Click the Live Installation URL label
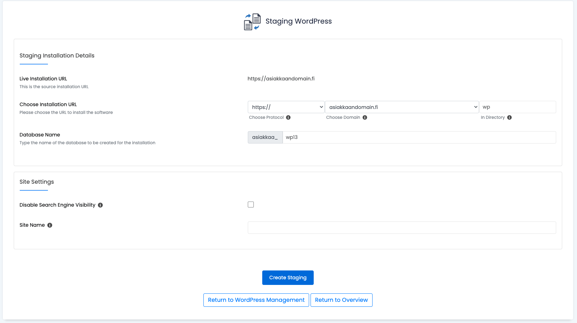Screen dimensions: 577x323 [43, 79]
